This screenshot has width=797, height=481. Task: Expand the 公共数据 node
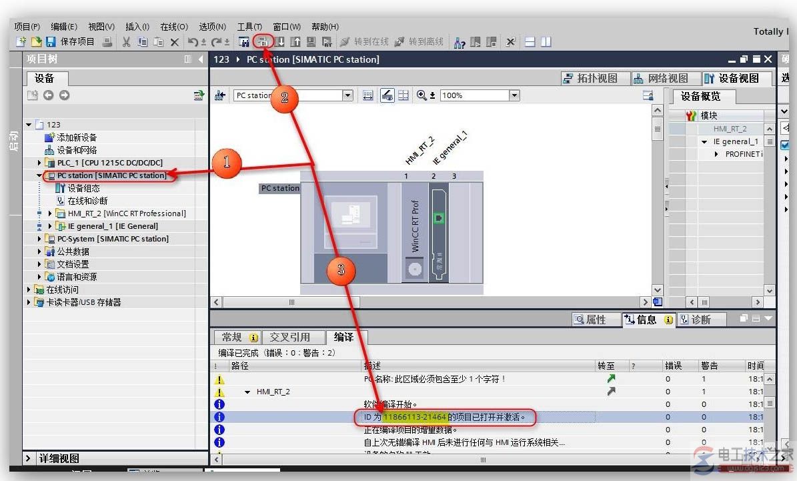click(x=39, y=252)
